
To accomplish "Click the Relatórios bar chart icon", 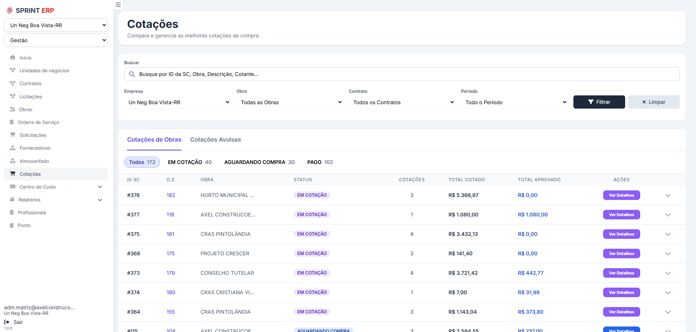I will coord(12,200).
